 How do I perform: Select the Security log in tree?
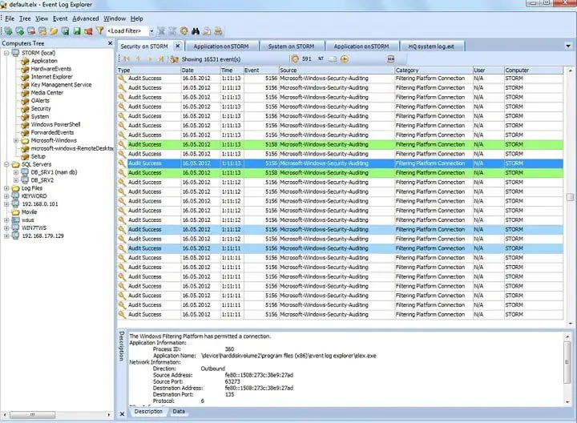coord(41,109)
